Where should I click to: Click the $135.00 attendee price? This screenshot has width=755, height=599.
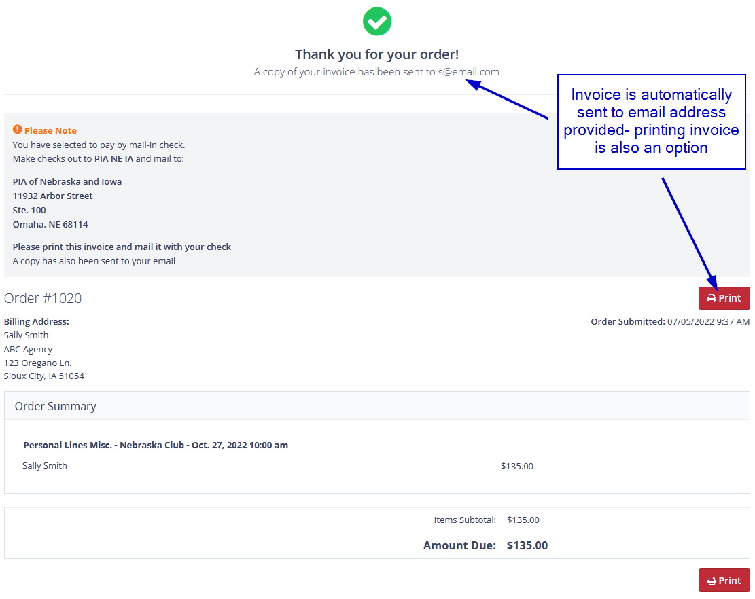517,467
